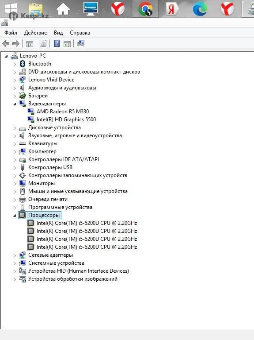This screenshot has height=340, width=254.
Task: Expand the Сетевые адаптеры arrow
Action: (15, 255)
